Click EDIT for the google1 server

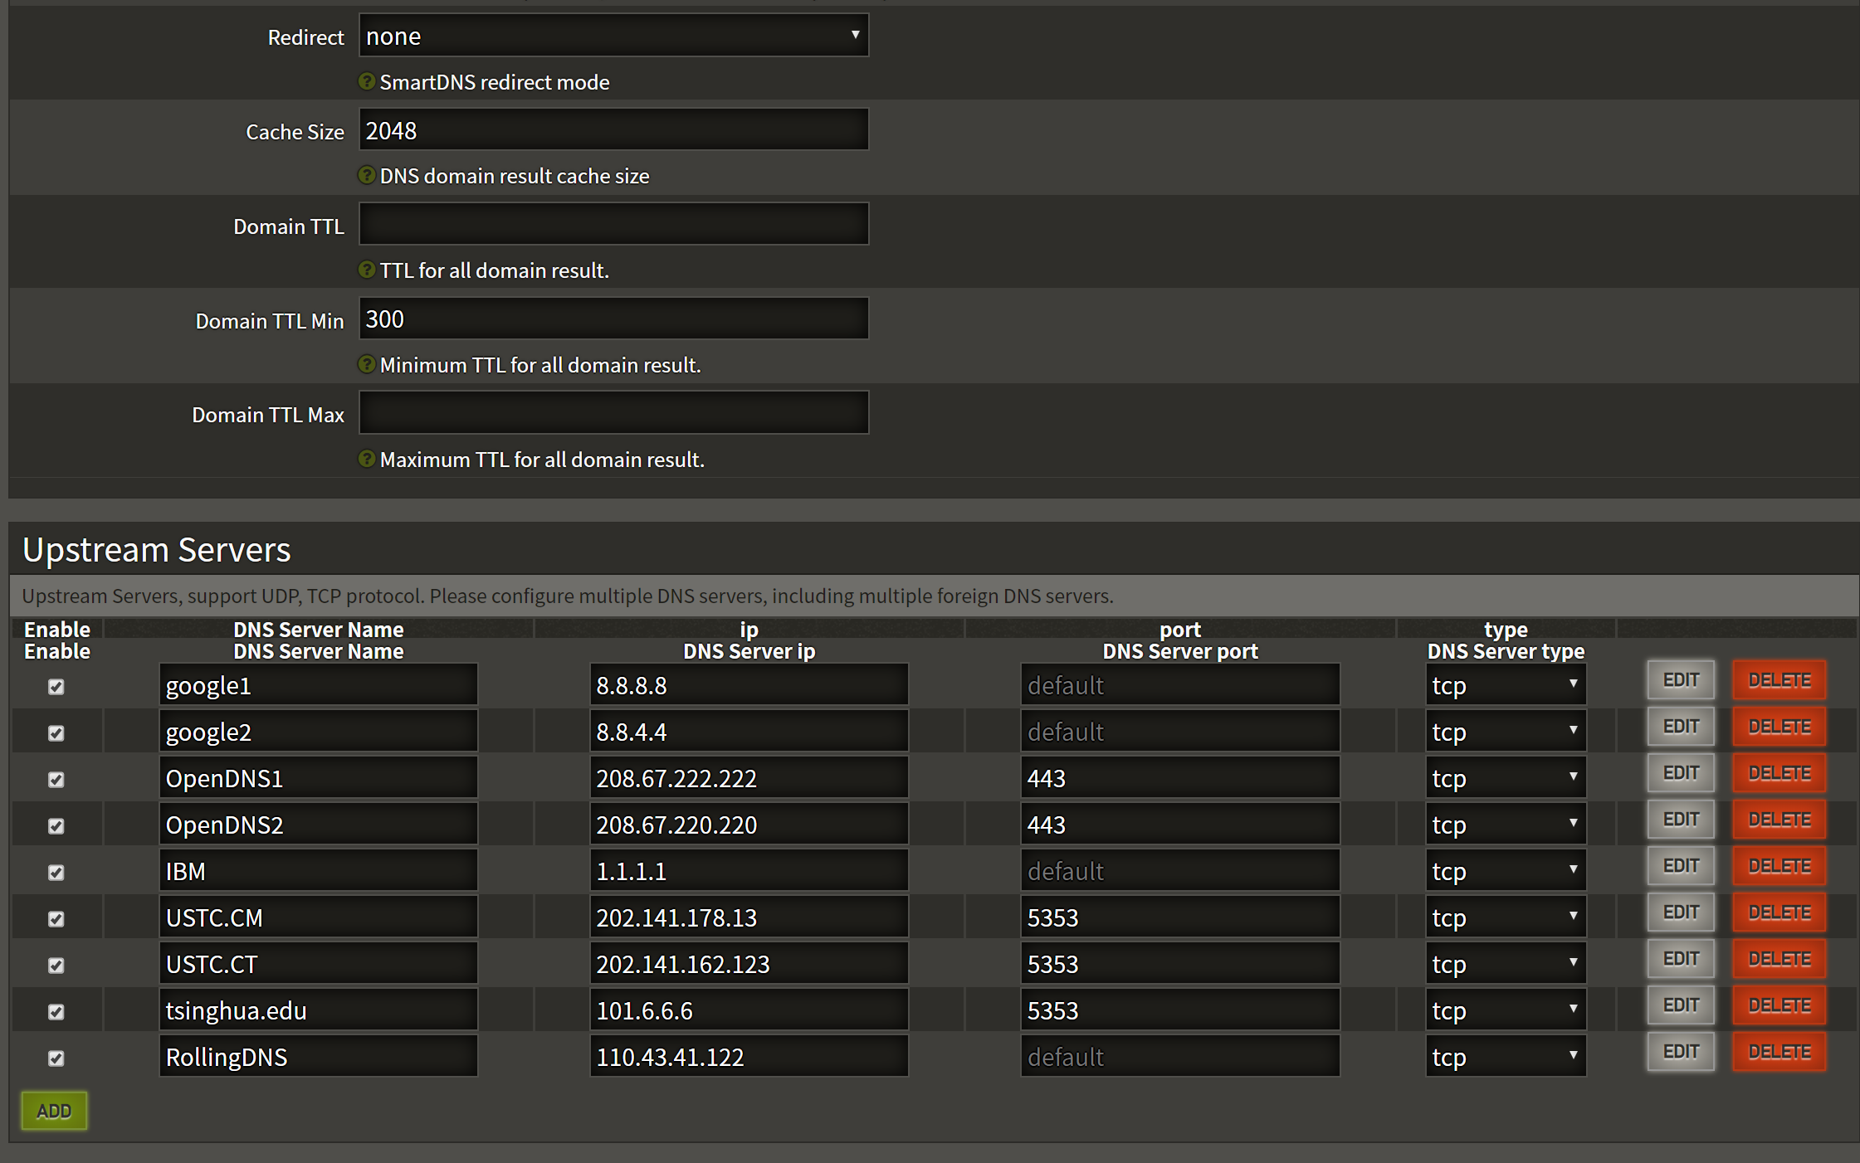(1680, 680)
